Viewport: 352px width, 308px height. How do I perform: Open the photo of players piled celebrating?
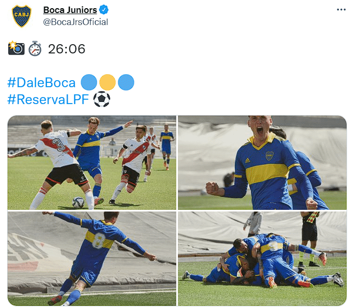pos(262,259)
